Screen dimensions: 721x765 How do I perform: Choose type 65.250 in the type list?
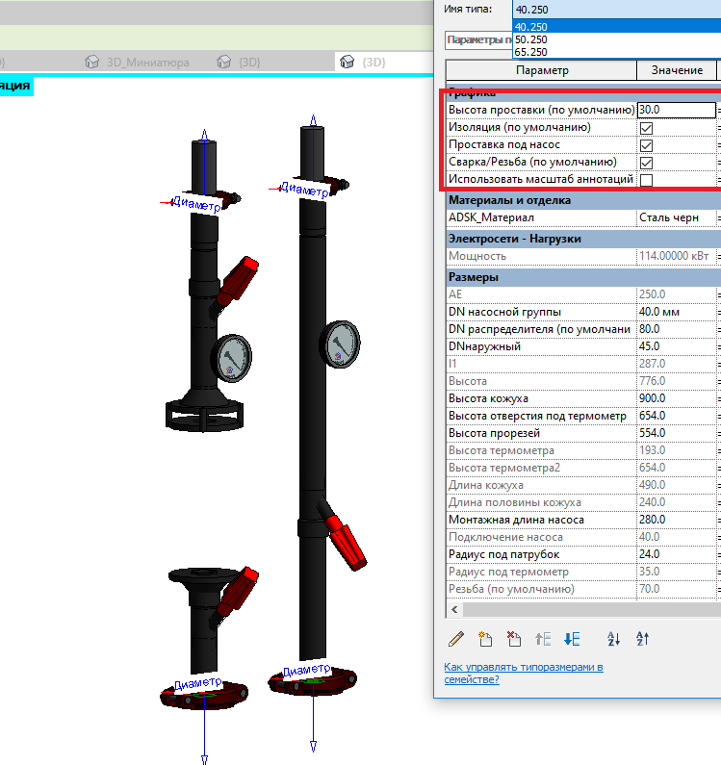pos(530,52)
